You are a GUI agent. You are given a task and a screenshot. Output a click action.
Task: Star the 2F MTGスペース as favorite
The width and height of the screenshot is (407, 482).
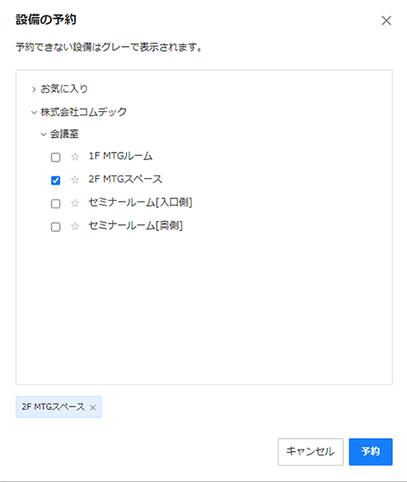click(x=75, y=180)
